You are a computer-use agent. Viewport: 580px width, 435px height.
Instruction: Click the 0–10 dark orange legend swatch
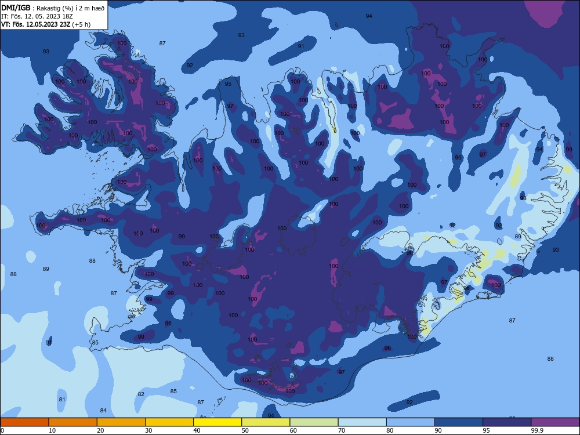24,422
